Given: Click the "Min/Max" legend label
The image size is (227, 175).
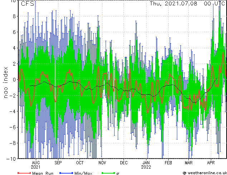Looking at the screenshot, I should coord(83,173).
